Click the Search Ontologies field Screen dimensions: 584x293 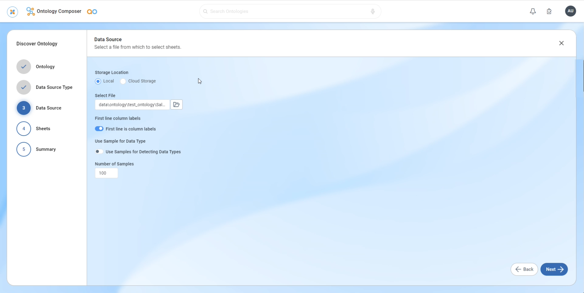[288, 11]
